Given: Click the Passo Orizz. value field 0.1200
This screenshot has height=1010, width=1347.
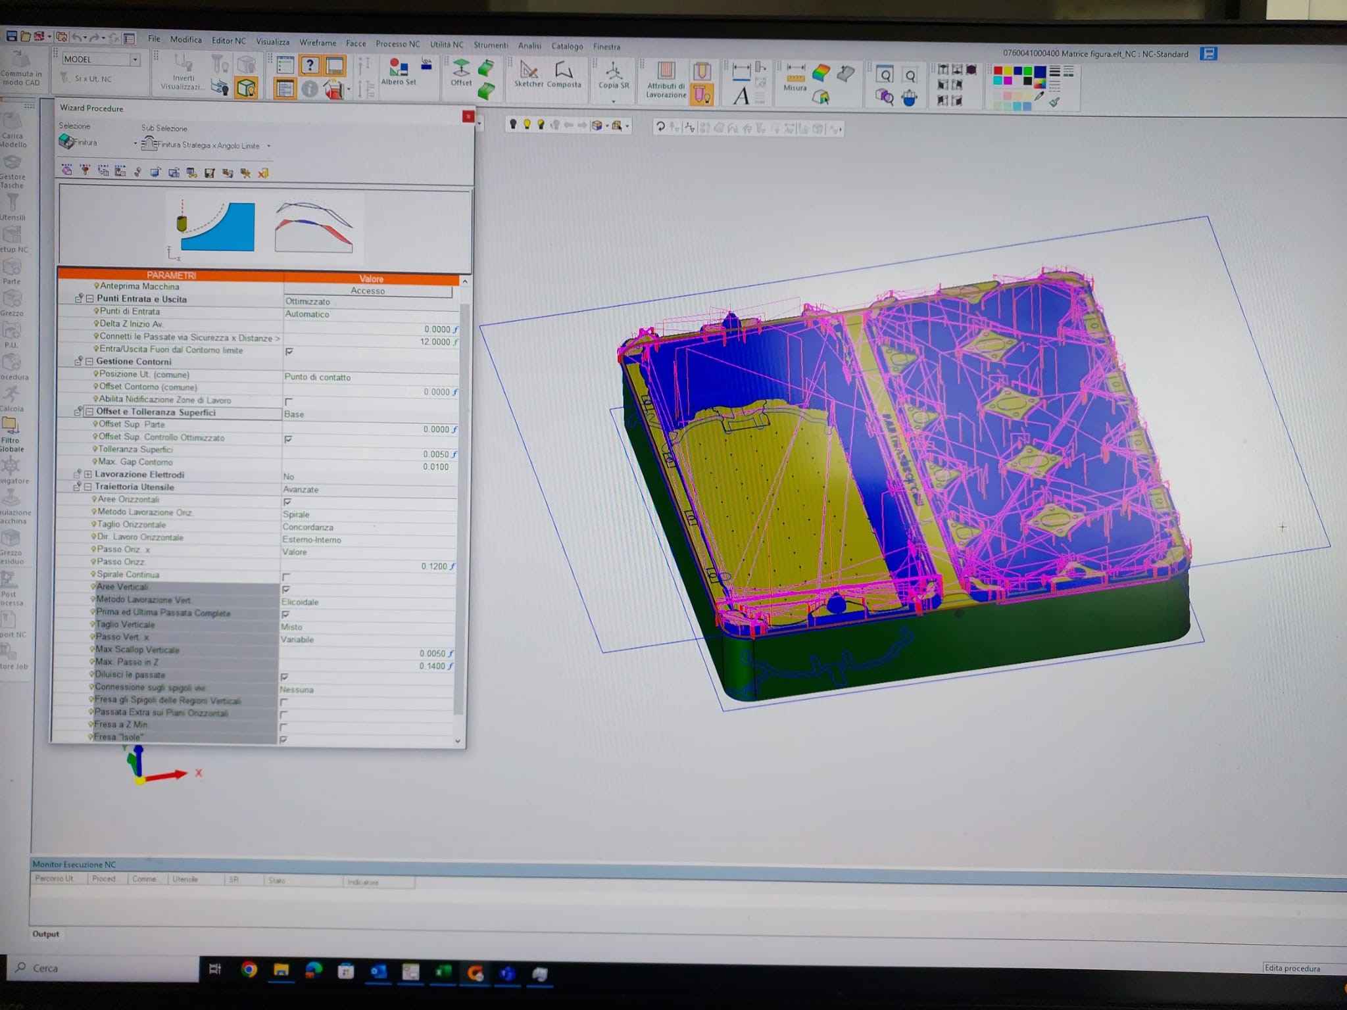Looking at the screenshot, I should (x=370, y=565).
